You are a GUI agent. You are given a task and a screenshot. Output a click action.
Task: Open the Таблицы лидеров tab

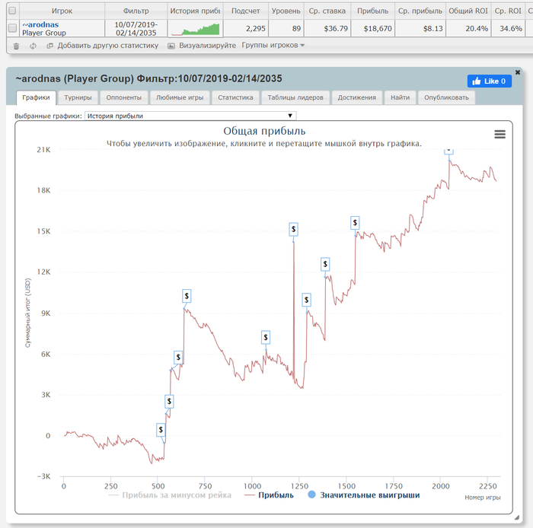[x=295, y=97]
